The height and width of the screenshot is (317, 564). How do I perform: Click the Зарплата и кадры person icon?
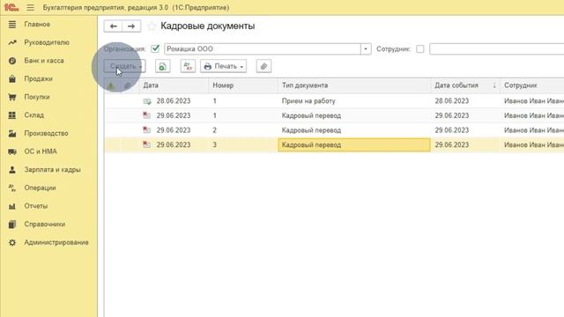pos(12,170)
